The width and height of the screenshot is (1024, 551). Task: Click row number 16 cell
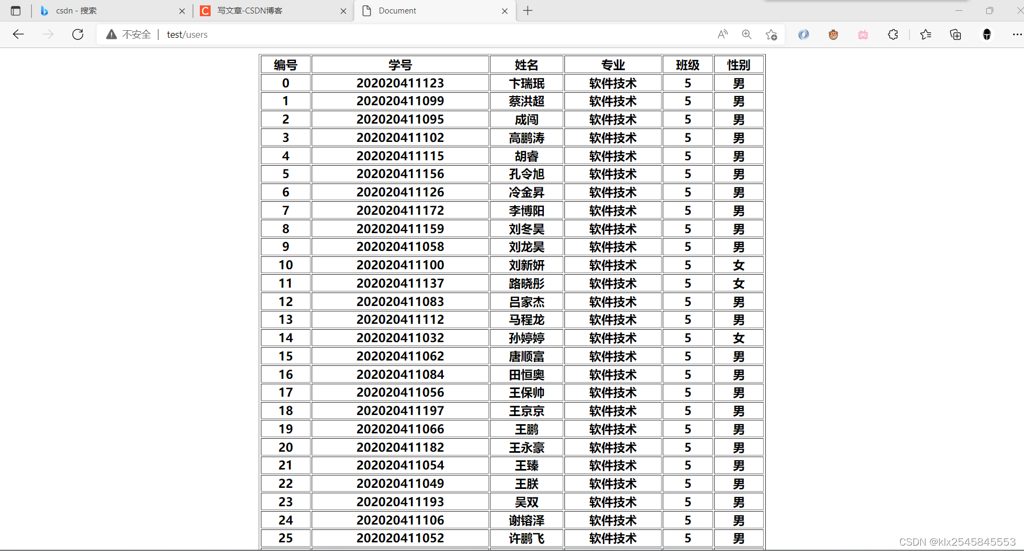click(286, 375)
